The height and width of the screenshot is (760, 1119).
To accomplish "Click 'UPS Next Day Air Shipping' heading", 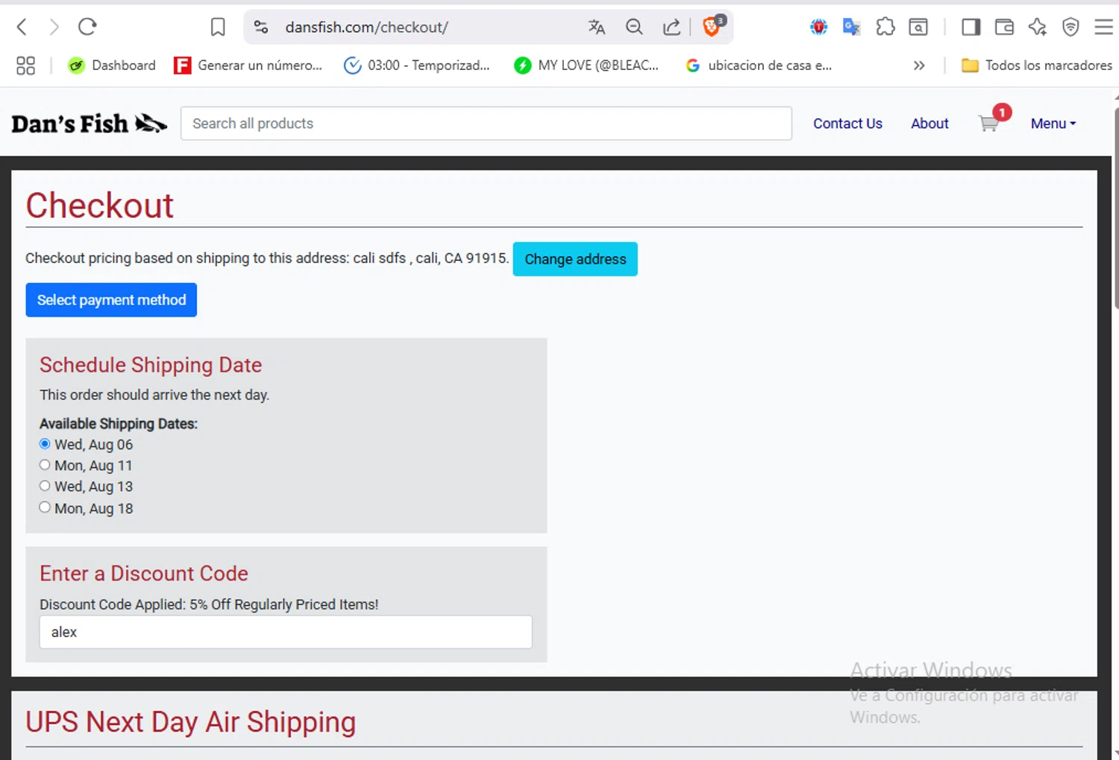I will [x=191, y=722].
